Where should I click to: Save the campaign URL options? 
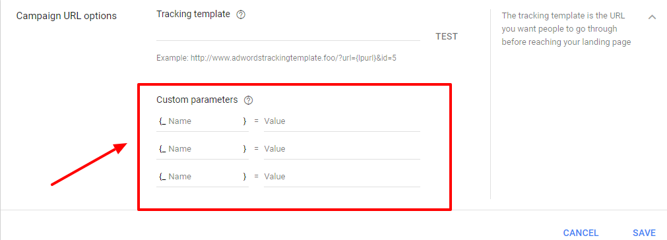click(x=644, y=233)
